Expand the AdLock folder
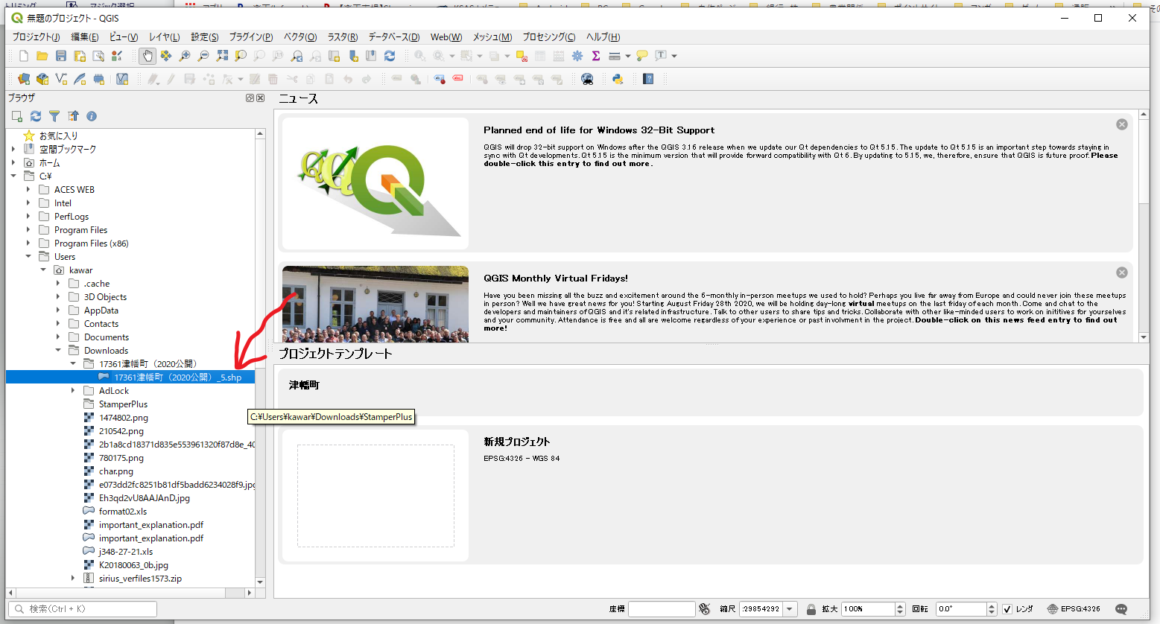This screenshot has height=624, width=1160. (73, 391)
